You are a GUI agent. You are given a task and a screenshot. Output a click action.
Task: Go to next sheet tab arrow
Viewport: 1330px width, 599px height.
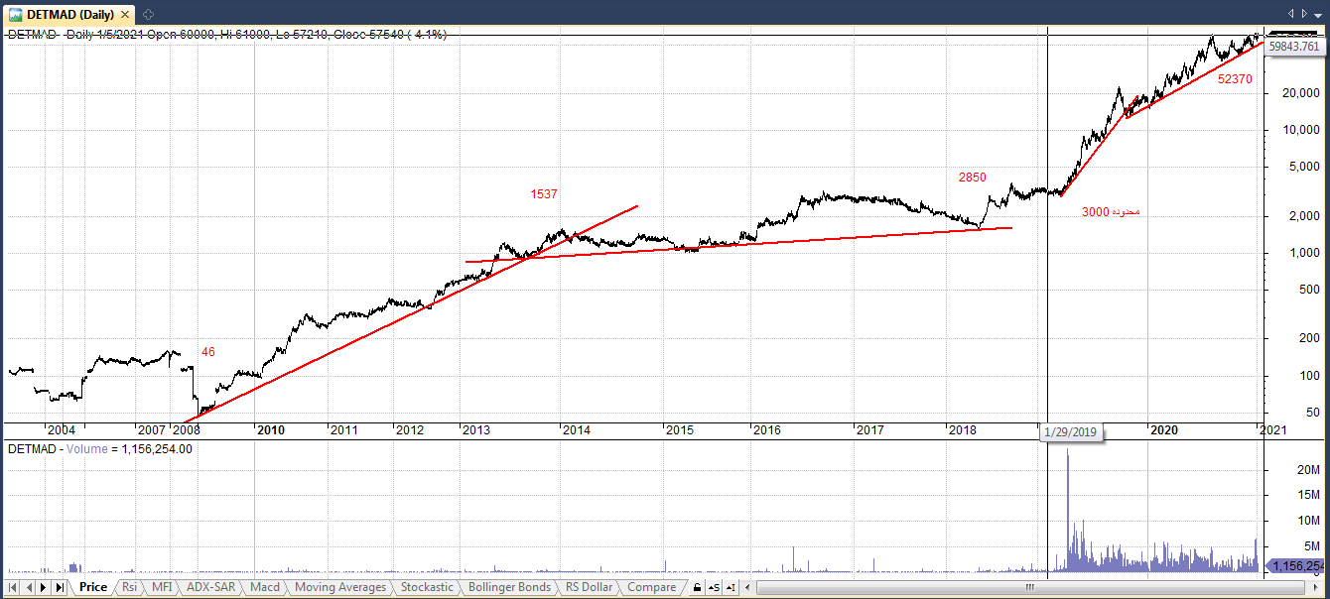(x=43, y=588)
